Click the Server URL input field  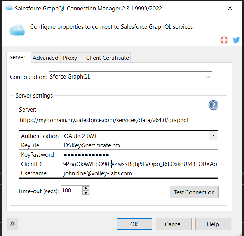coord(118,120)
